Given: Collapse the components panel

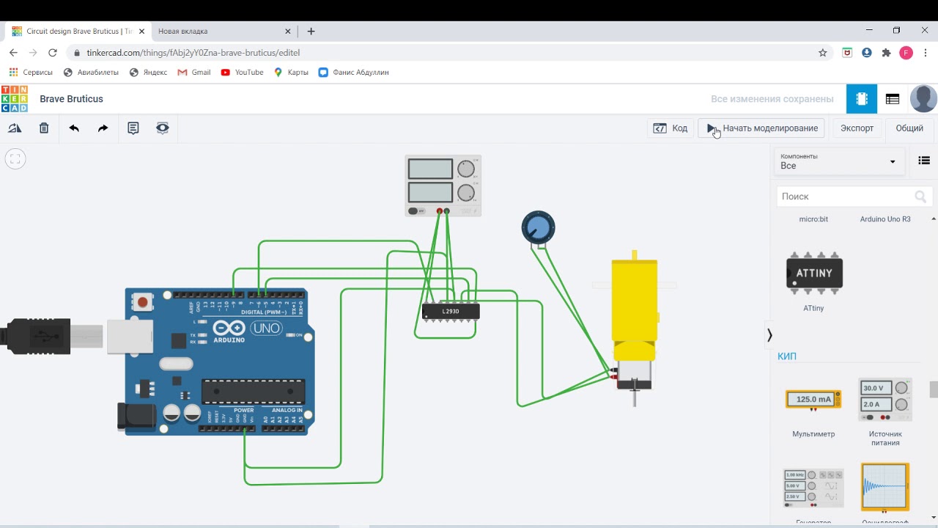Looking at the screenshot, I should (769, 335).
